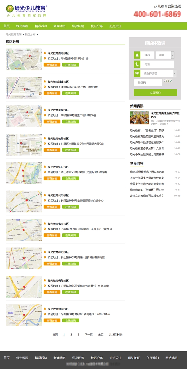Click the location pin beside 拱墅区丰潭路430号 address

(45, 144)
